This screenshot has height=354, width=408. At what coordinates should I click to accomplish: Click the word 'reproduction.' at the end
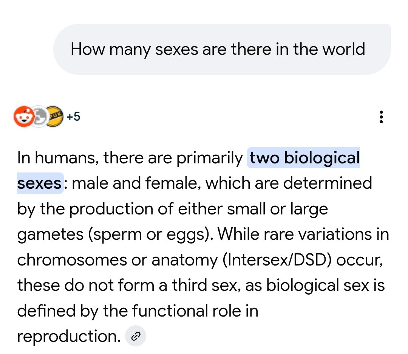68,336
